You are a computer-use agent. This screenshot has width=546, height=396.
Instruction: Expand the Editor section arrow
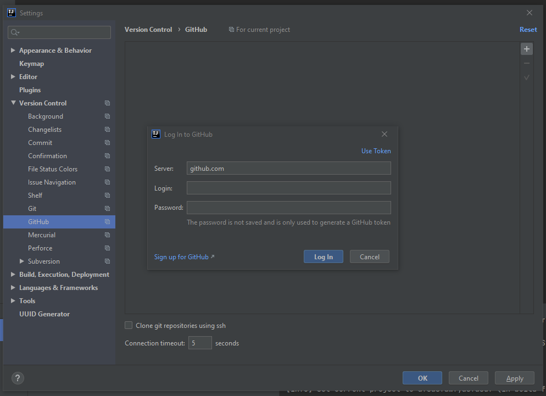pyautogui.click(x=13, y=77)
